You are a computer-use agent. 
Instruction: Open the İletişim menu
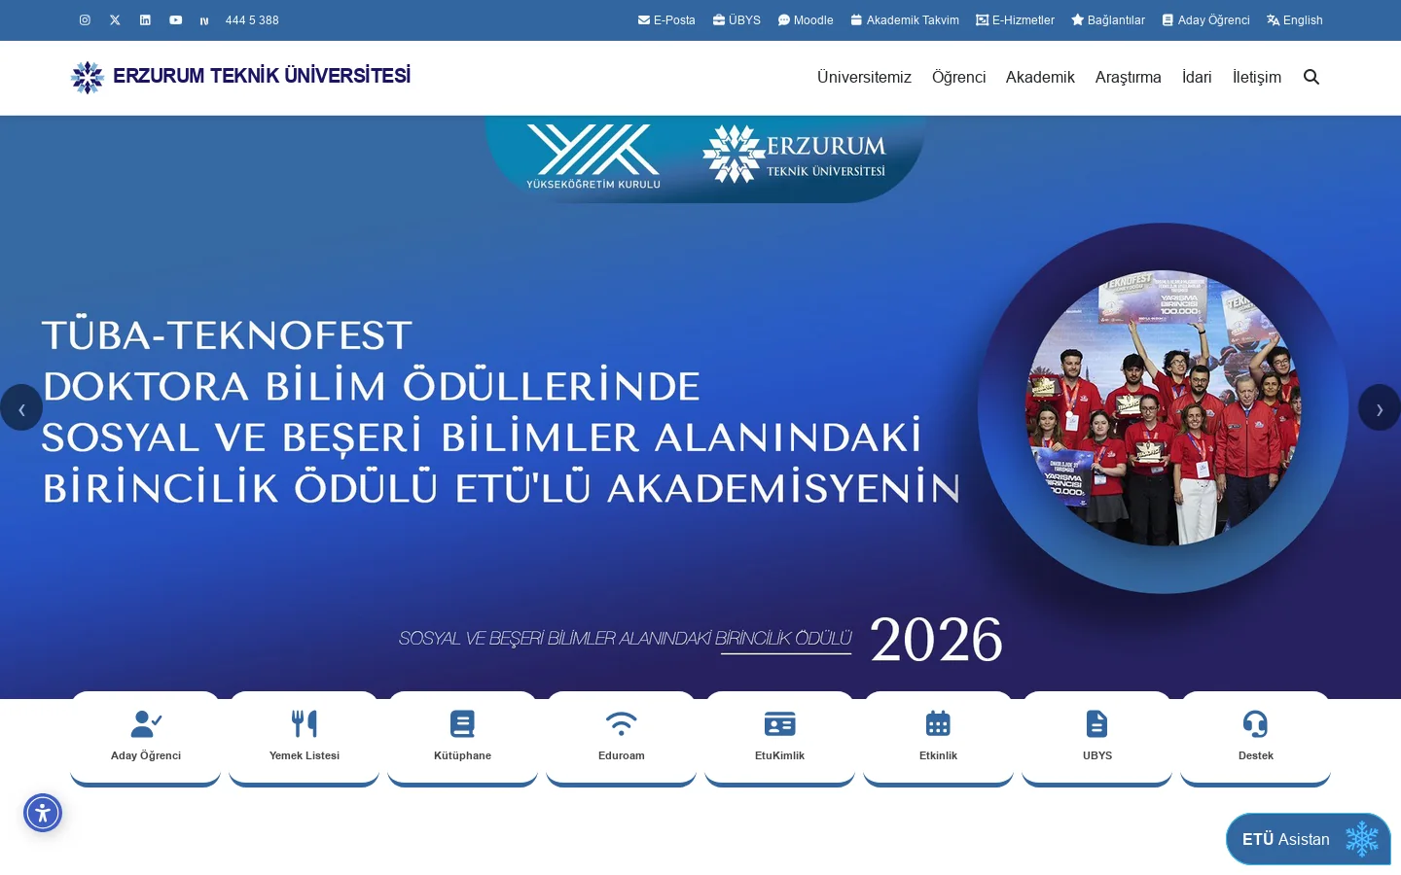point(1257,78)
